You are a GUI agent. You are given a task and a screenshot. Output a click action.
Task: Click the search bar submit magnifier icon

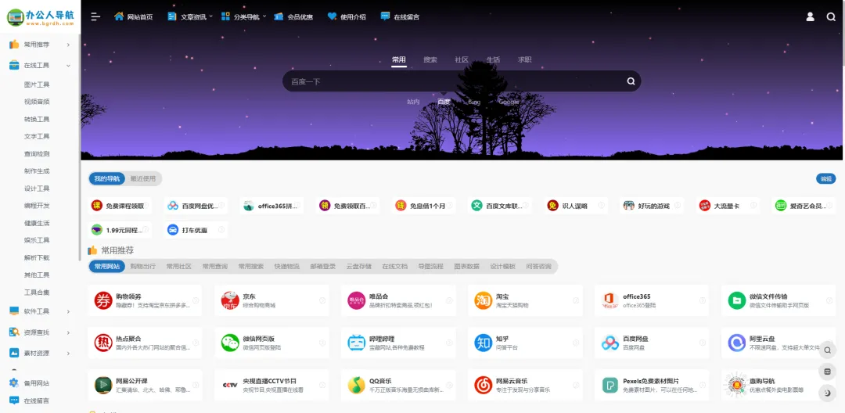coord(631,81)
